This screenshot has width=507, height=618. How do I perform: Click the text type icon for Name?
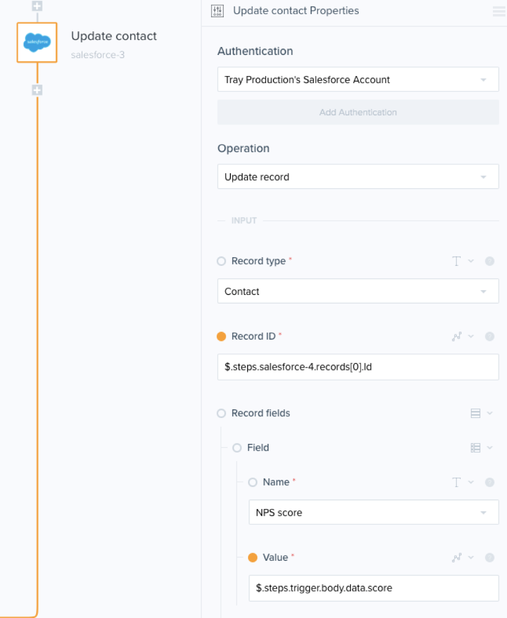tap(456, 482)
